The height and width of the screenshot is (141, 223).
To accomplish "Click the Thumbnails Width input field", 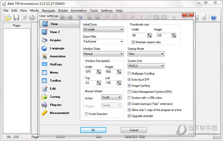I will pos(139,36).
